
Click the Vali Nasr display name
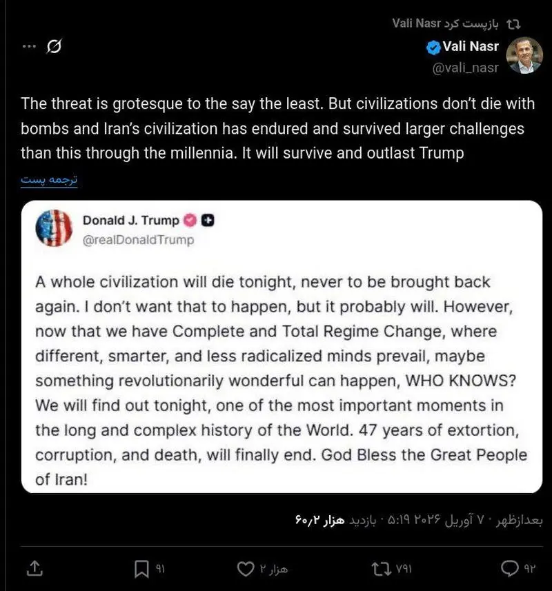point(471,47)
